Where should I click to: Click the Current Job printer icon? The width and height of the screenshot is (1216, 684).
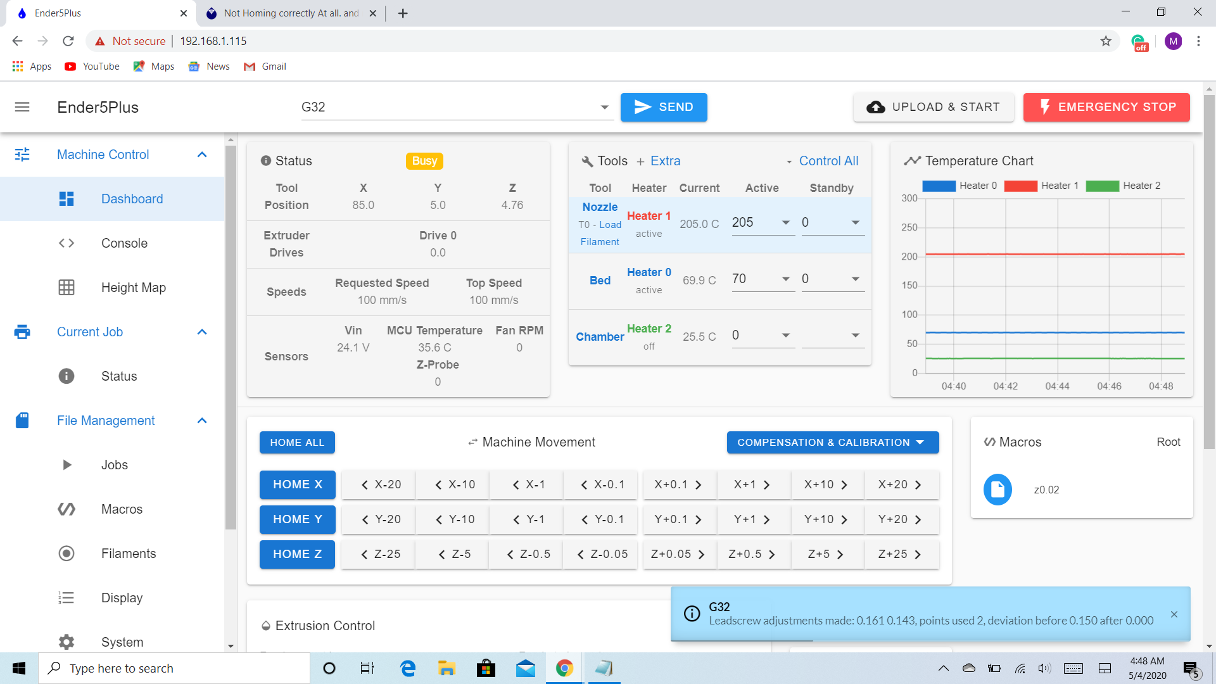(x=22, y=332)
